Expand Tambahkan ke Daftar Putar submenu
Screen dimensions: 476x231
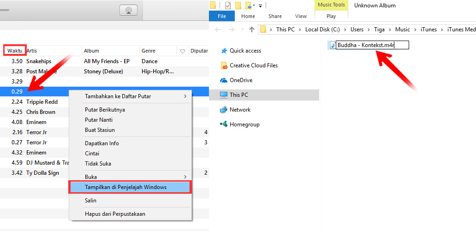point(185,96)
